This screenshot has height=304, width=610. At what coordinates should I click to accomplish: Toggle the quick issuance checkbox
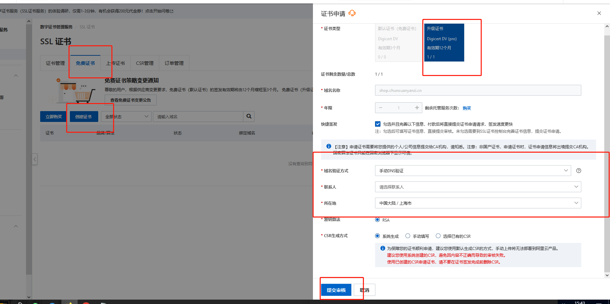click(378, 124)
